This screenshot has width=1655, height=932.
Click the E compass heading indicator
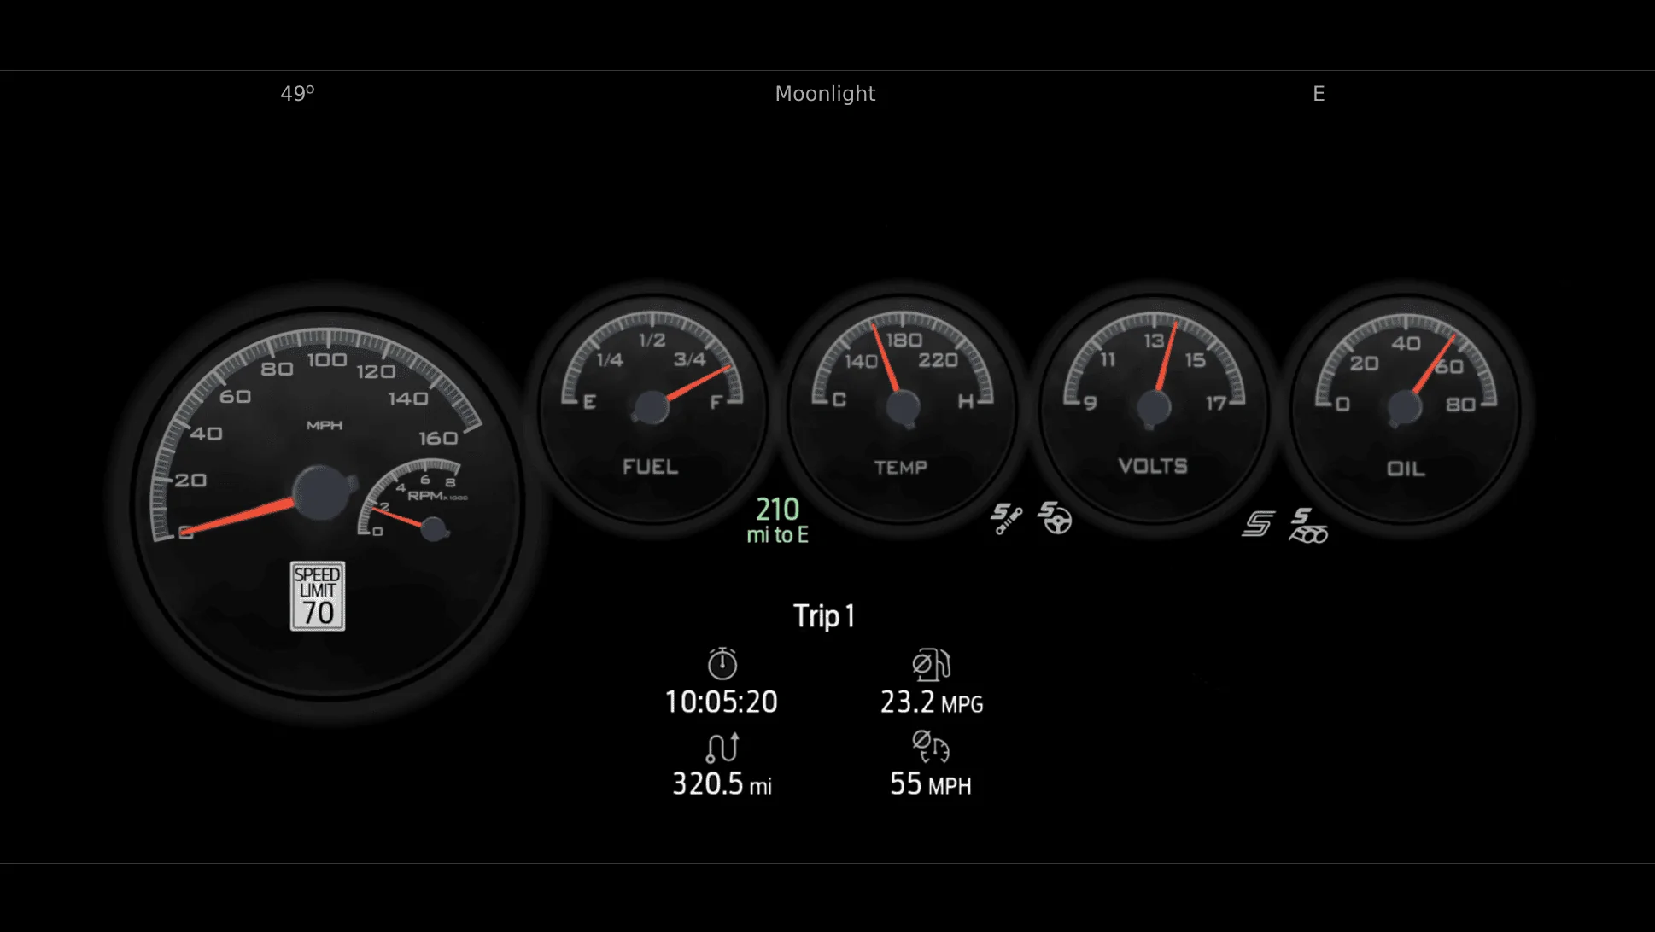[1319, 94]
